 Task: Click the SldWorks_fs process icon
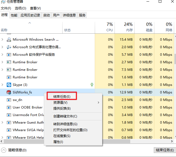[9, 92]
